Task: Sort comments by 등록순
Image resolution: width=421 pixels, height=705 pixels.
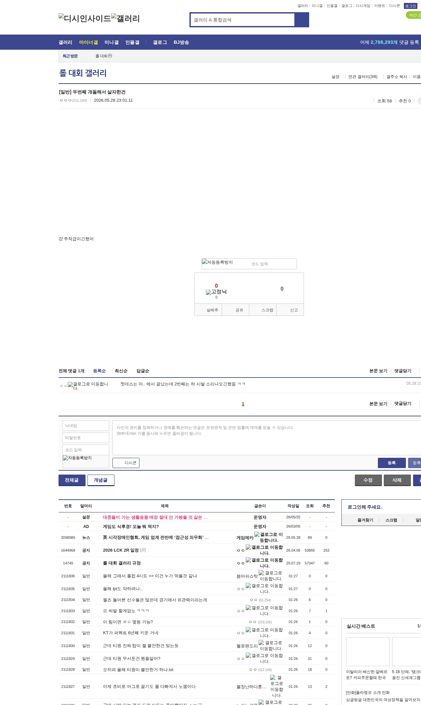Action: coord(99,371)
